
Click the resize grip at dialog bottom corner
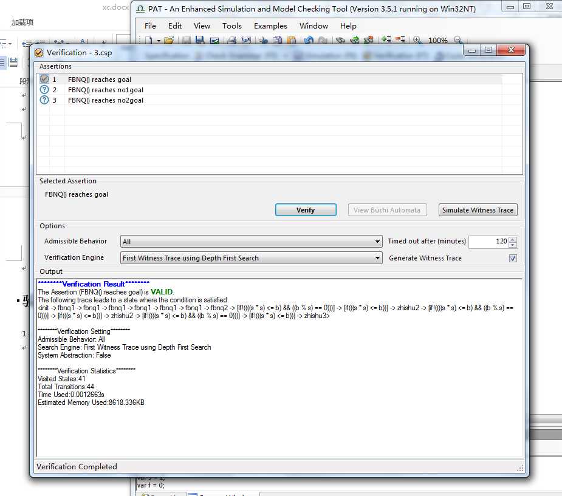[521, 468]
